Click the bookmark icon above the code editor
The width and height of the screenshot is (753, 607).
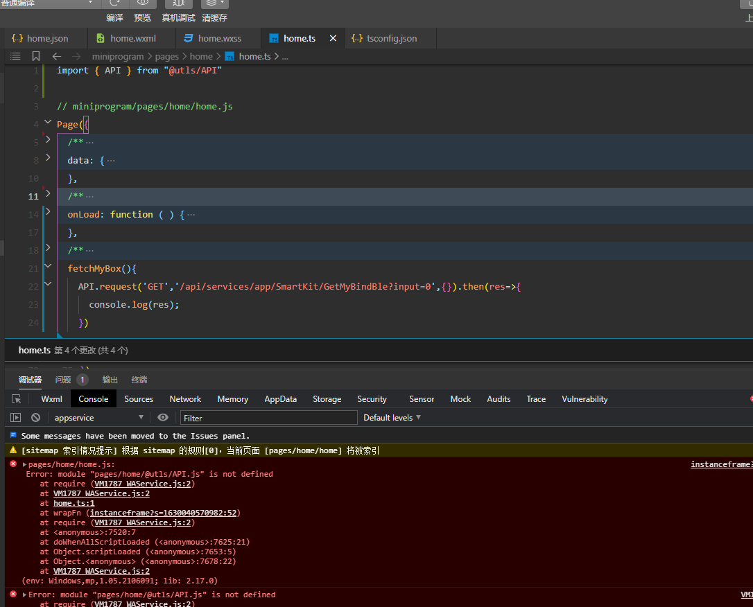point(35,56)
